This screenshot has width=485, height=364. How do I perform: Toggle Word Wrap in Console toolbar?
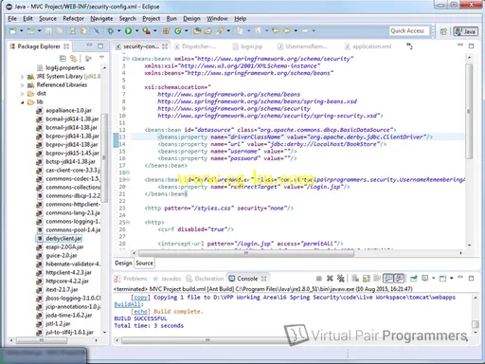tap(377, 279)
